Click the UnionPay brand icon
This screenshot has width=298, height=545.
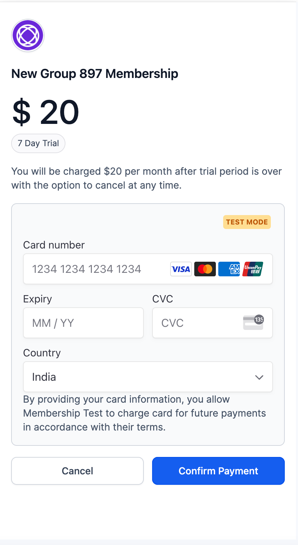(x=253, y=269)
